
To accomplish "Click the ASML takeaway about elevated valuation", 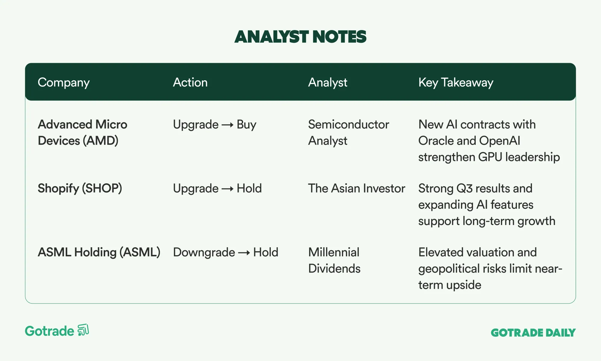I will [x=490, y=268].
